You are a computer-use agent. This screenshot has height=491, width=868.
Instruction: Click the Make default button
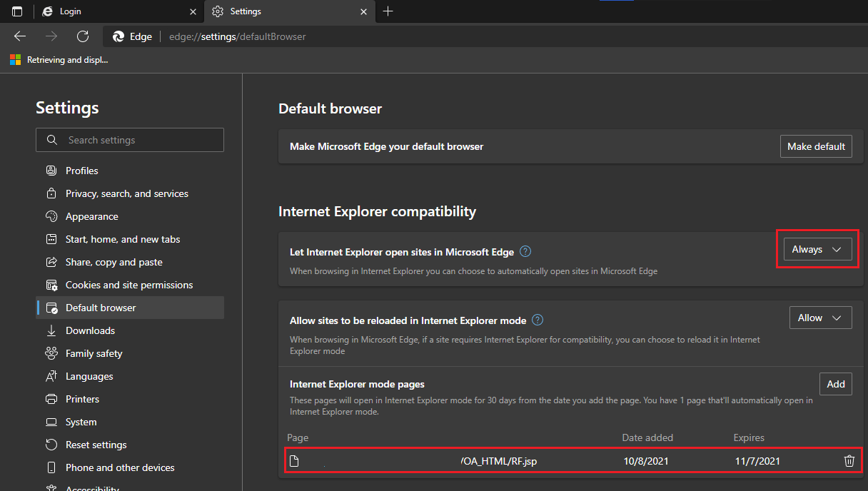click(x=816, y=146)
